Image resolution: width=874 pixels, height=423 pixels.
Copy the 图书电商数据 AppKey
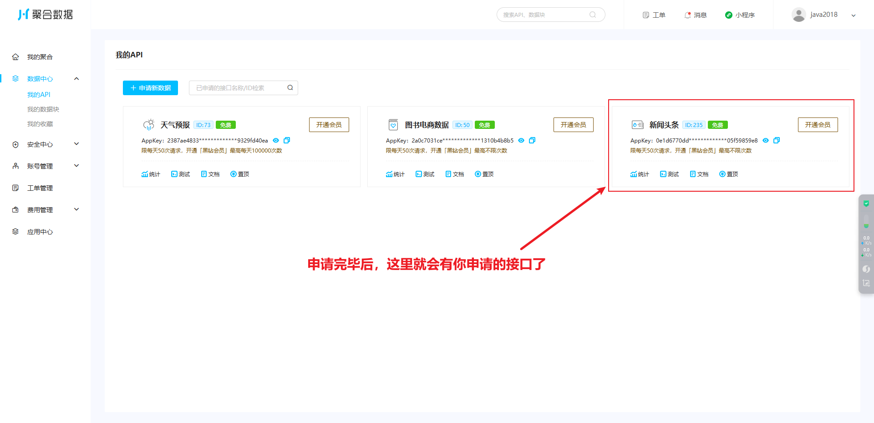532,140
